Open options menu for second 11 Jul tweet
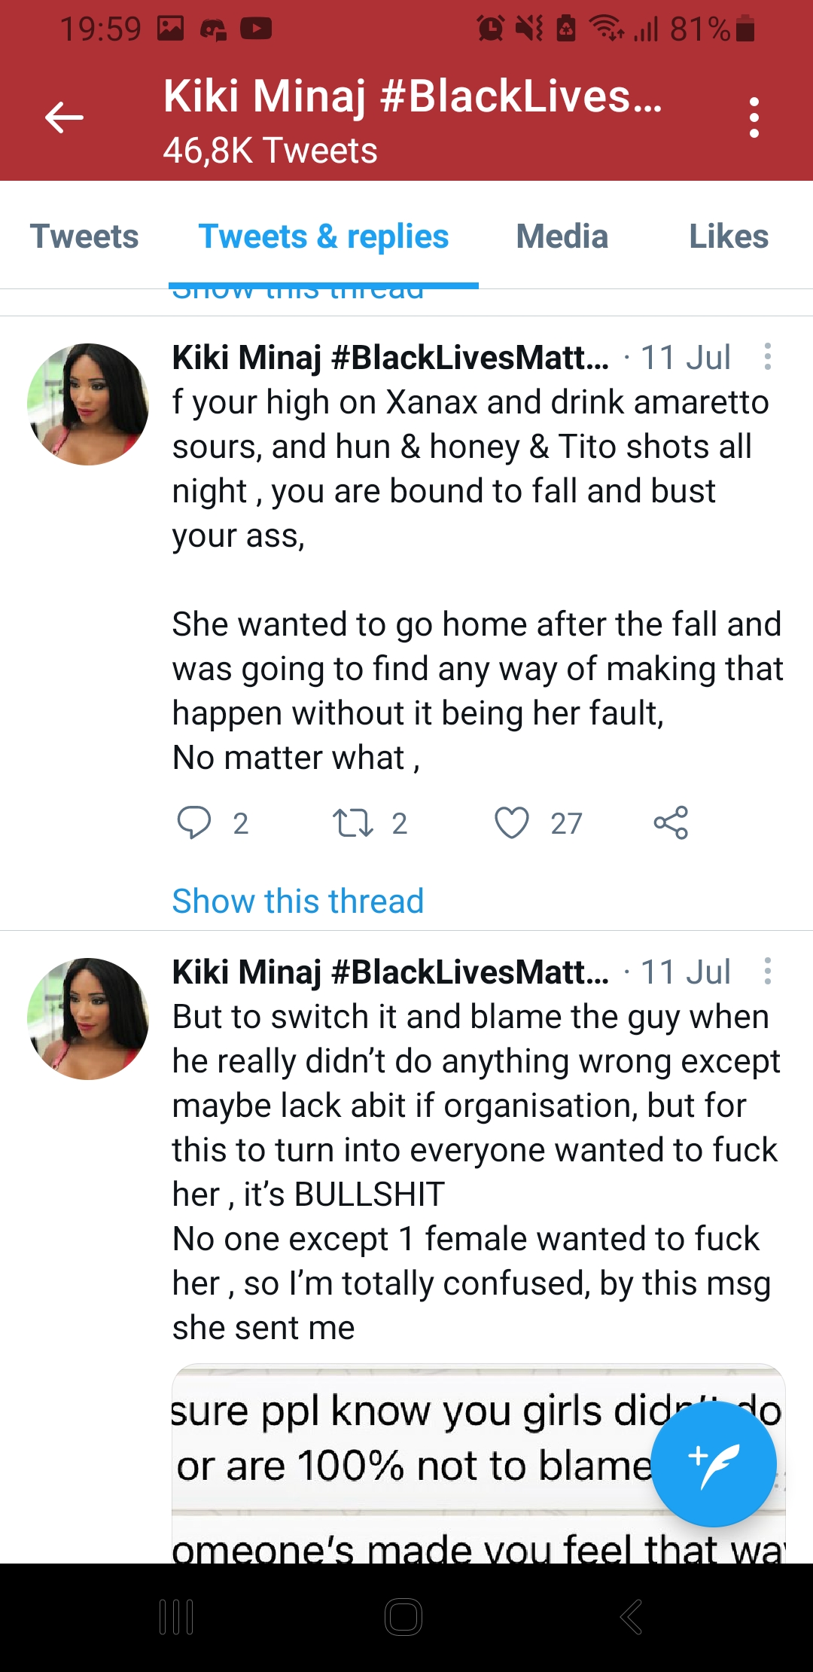Image resolution: width=813 pixels, height=1672 pixels. click(767, 972)
